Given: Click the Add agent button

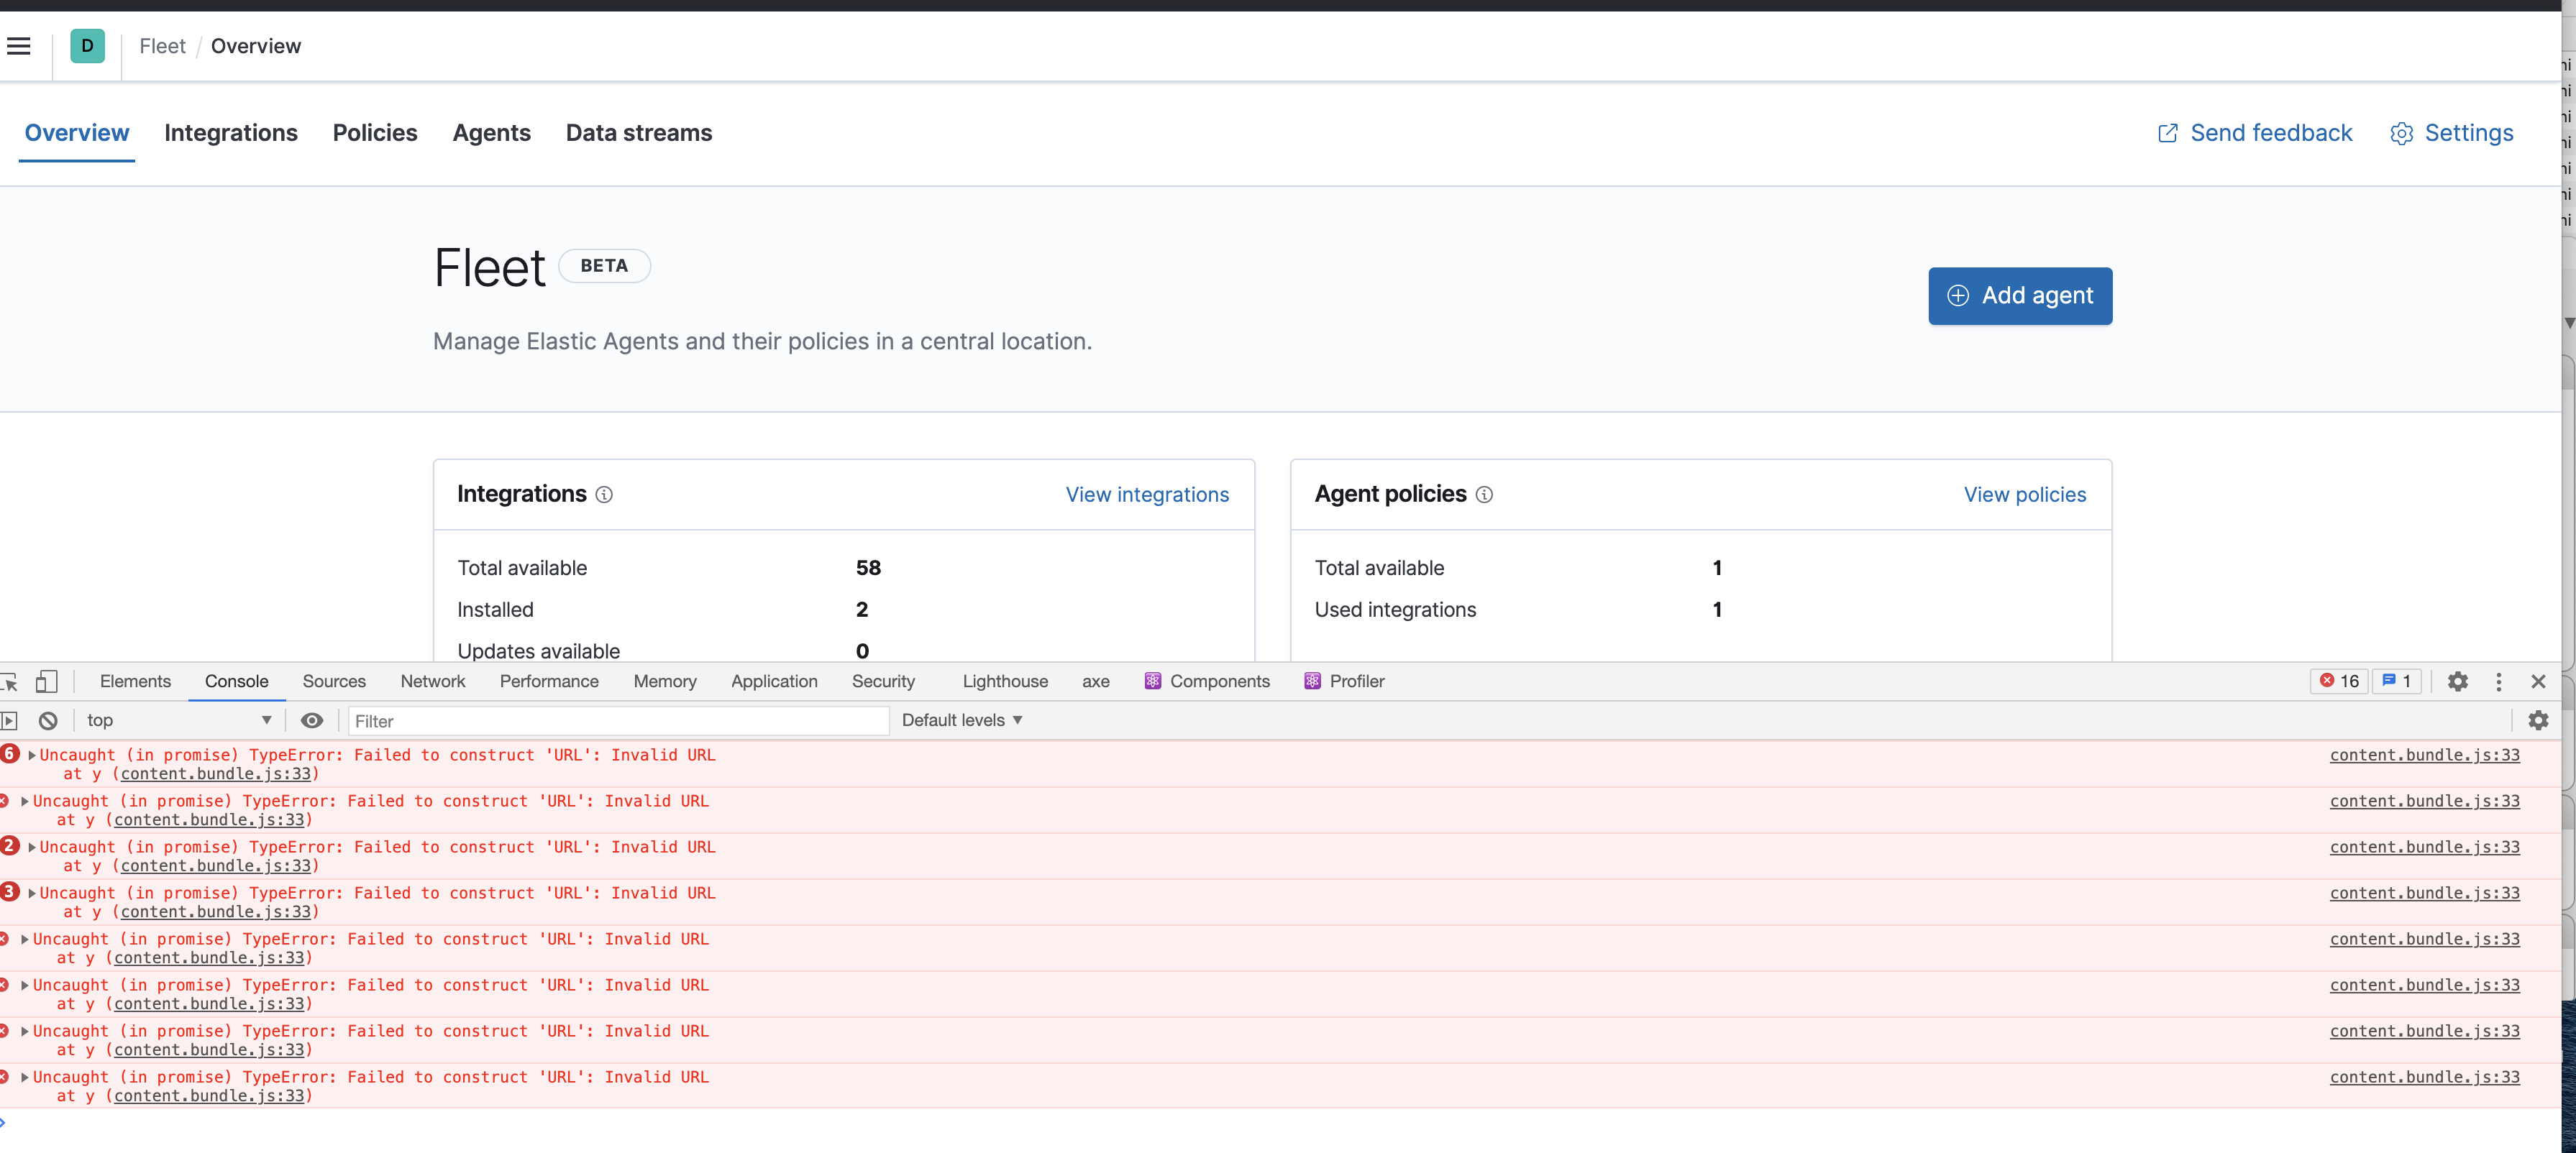Looking at the screenshot, I should click(2020, 295).
